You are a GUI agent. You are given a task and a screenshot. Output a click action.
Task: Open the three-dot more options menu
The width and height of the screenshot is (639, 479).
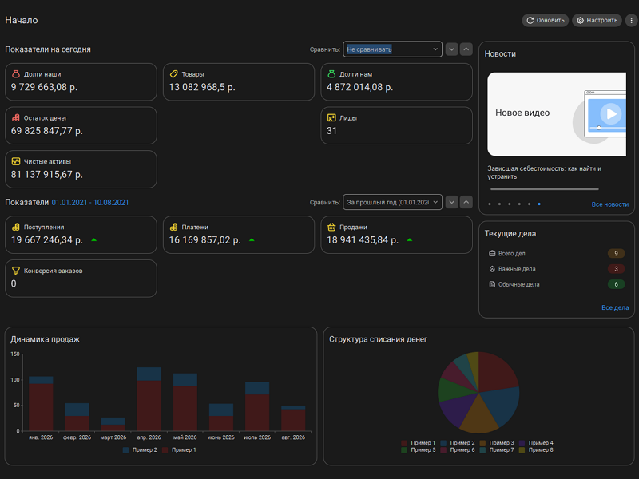point(631,20)
